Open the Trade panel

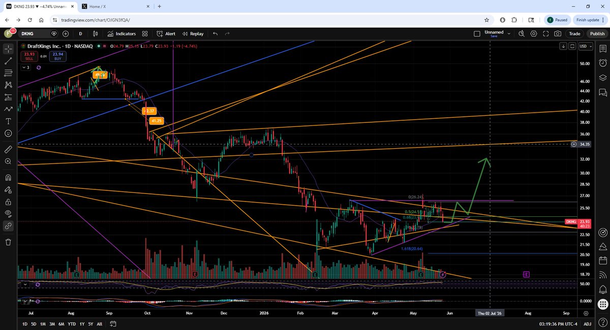(x=574, y=34)
